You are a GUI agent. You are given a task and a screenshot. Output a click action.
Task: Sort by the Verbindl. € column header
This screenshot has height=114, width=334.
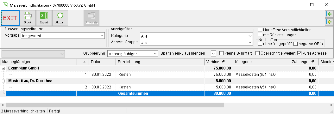219,62
